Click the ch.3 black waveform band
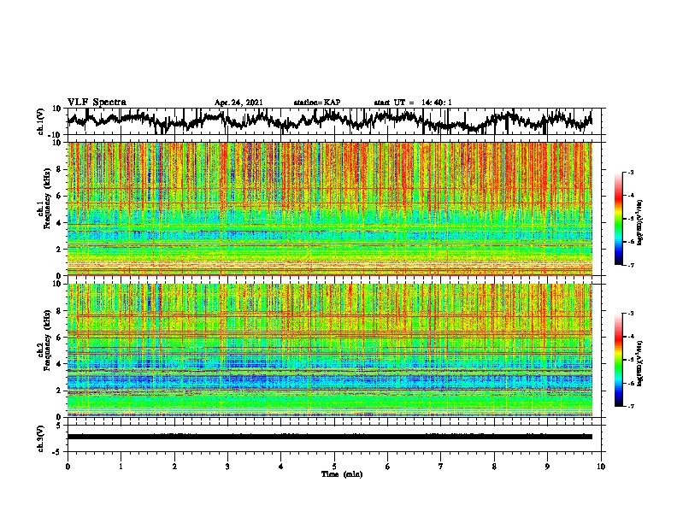 tap(330, 437)
